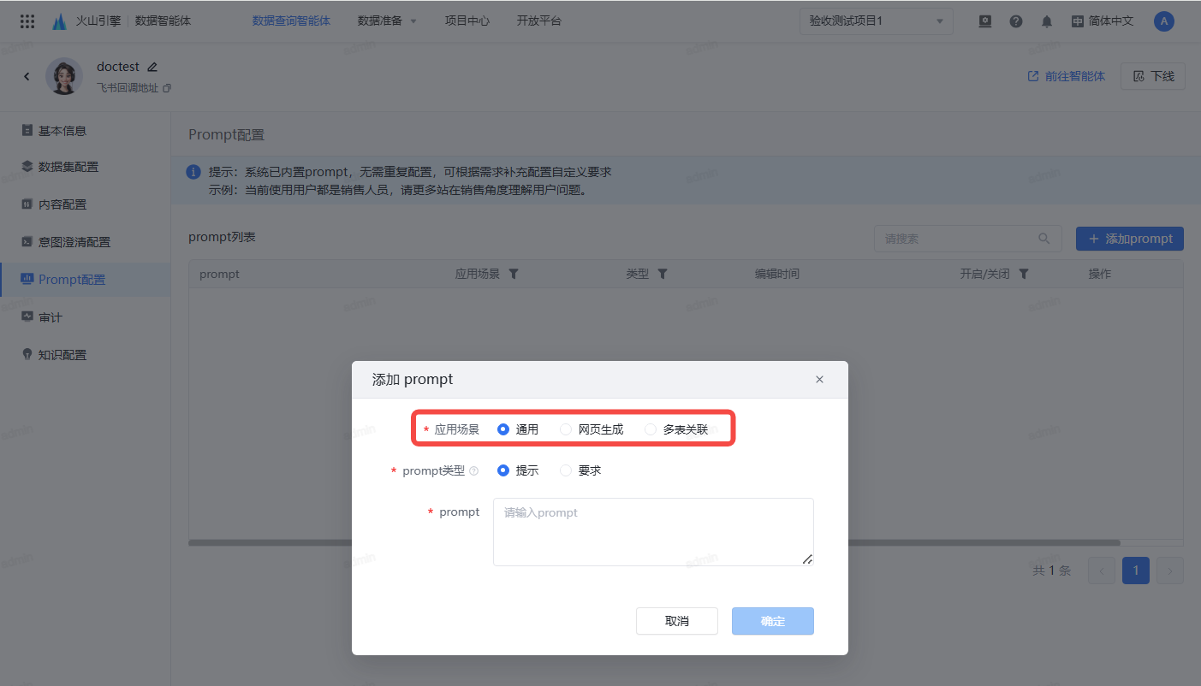Screen dimensions: 1201x686
Task: Open 数据查询智能体 tab
Action: click(x=291, y=21)
